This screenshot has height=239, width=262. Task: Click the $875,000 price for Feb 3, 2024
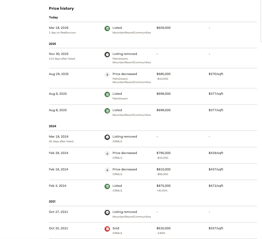click(163, 186)
